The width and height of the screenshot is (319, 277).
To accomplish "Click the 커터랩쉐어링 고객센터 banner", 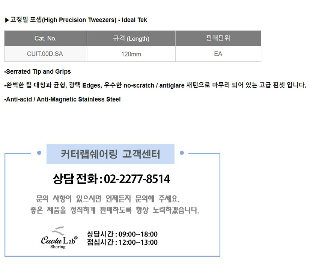I will pos(110,154).
